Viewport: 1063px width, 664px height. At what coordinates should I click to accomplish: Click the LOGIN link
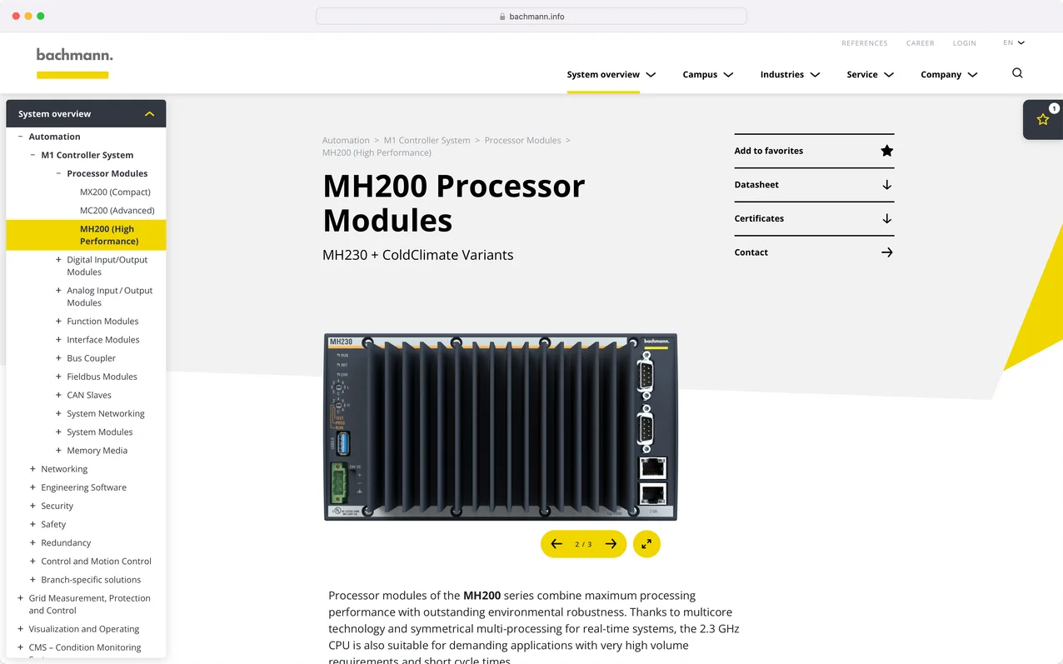(x=964, y=43)
